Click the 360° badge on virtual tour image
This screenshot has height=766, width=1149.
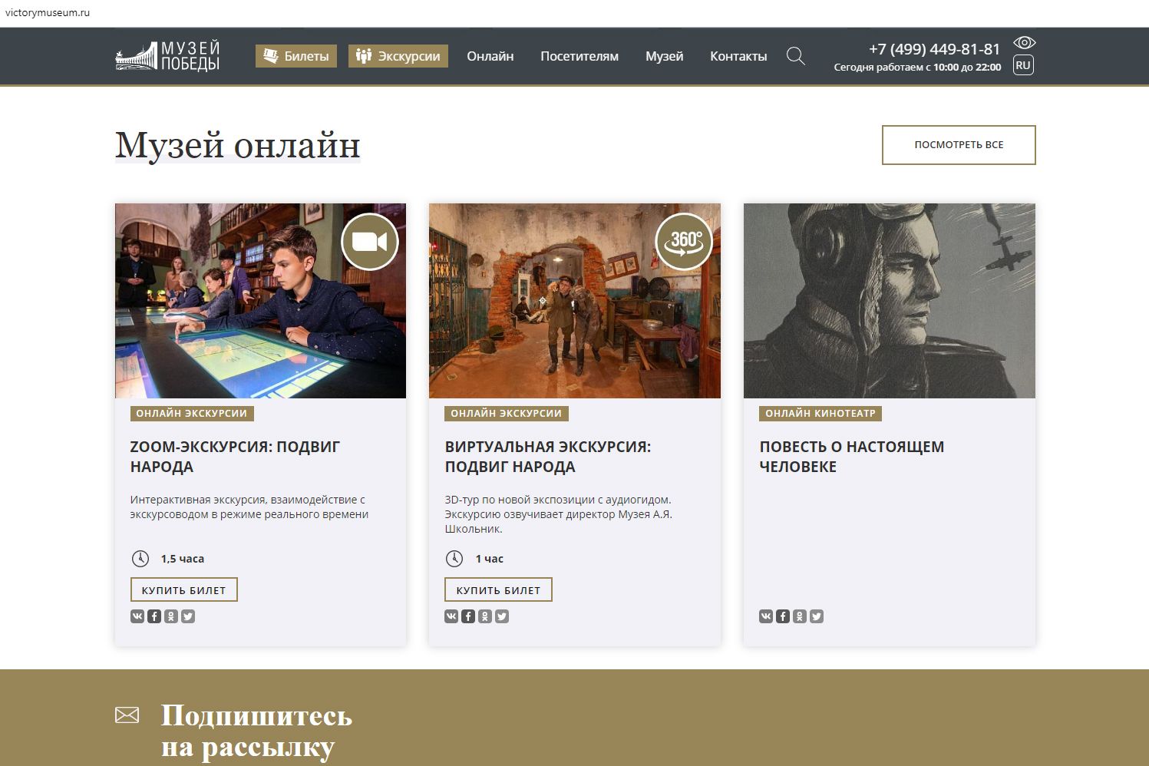click(x=684, y=241)
